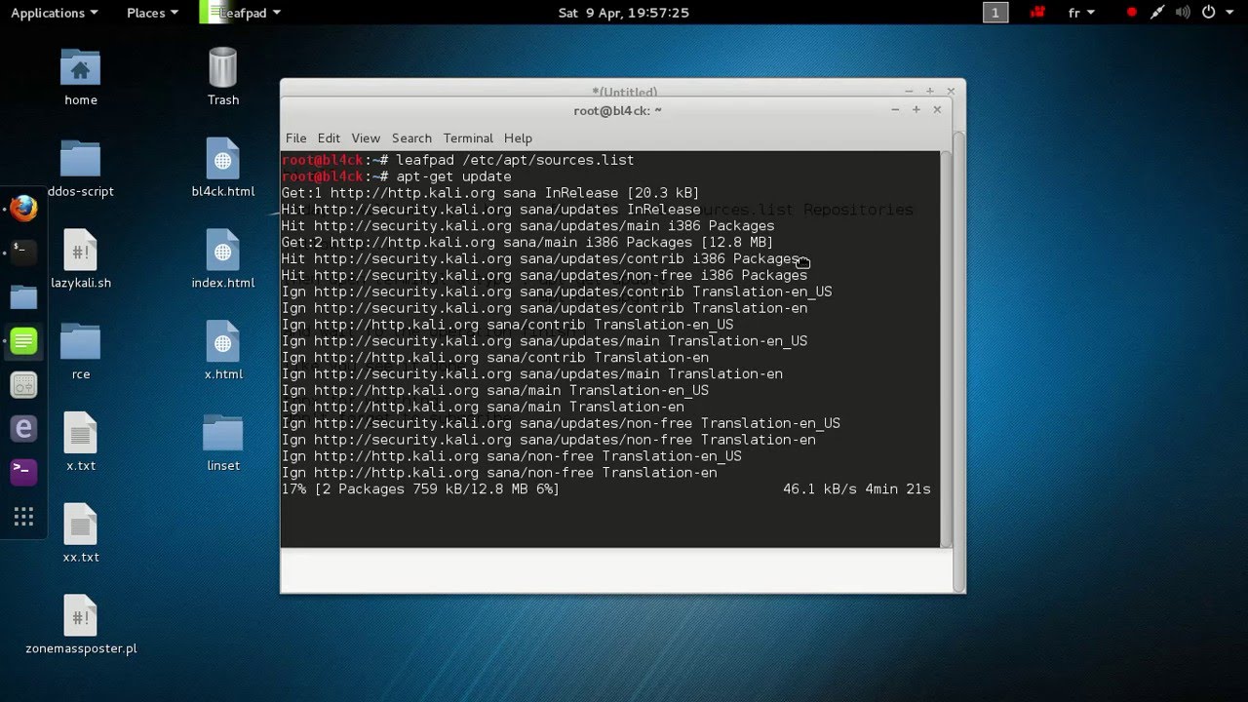Open the purple terminal dock icon
Image resolution: width=1248 pixels, height=702 pixels.
[x=23, y=472]
